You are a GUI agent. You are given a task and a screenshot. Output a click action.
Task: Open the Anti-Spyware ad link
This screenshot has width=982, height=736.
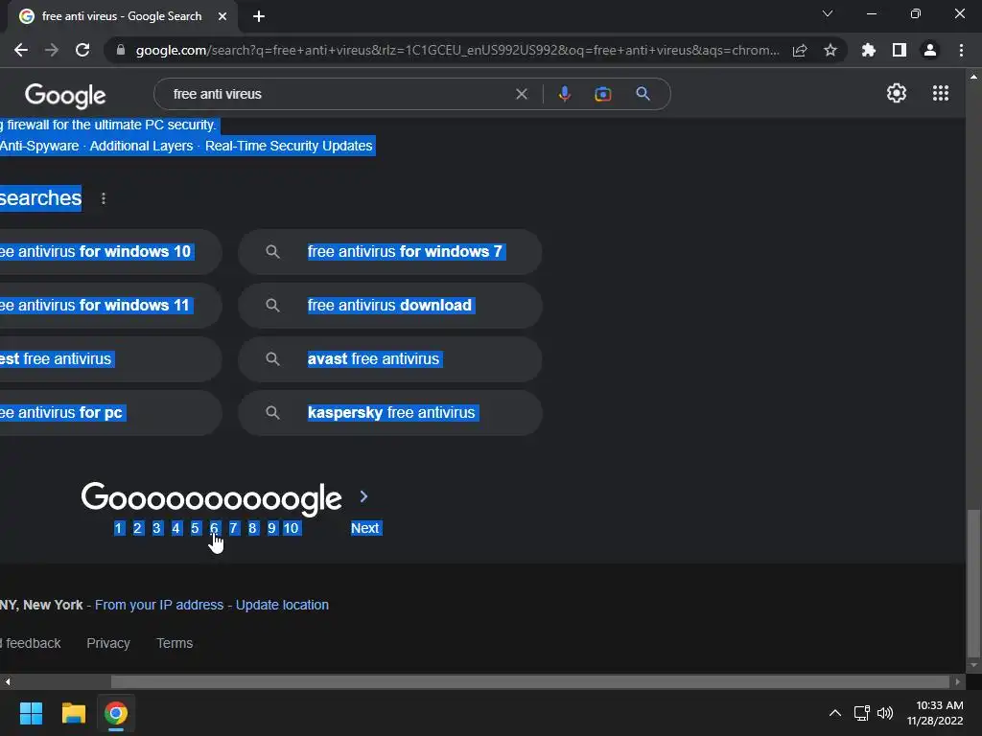(39, 146)
